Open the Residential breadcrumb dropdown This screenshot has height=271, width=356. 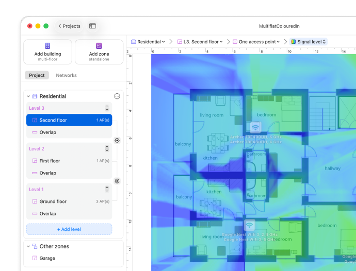click(148, 42)
